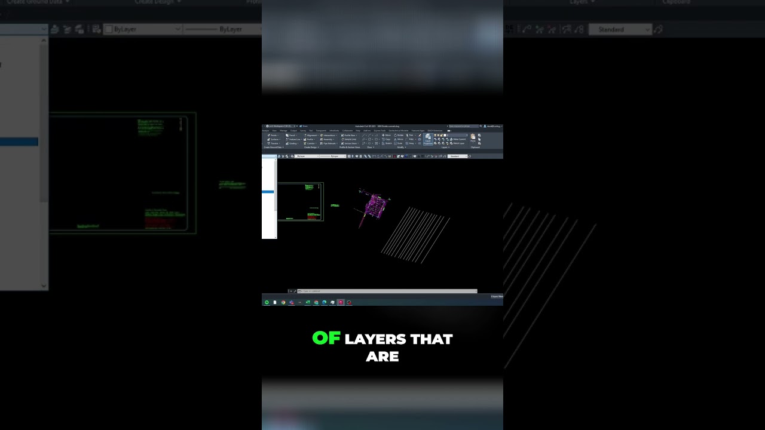765x430 pixels.
Task: Expand the Draw panel label
Action: coord(371,147)
